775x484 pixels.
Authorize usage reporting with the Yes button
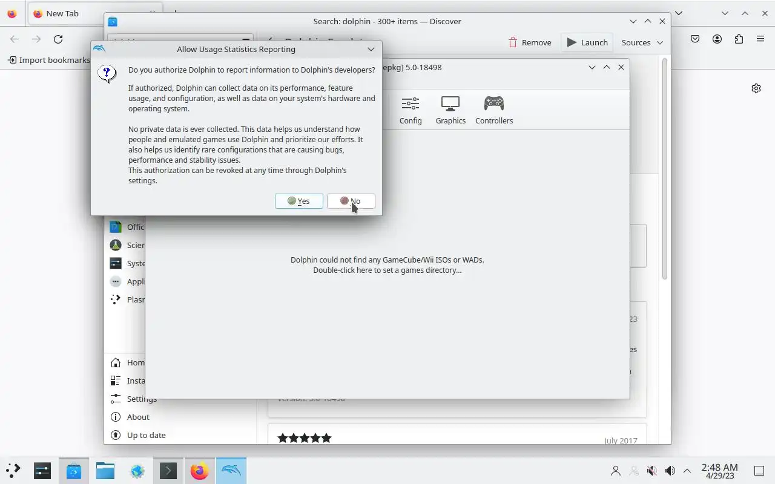point(298,201)
